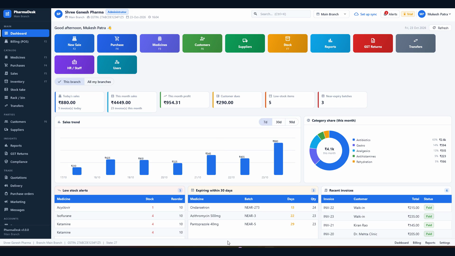The image size is (455, 256).
Task: Click the Low stock alerts trend icon
Action: pyautogui.click(x=59, y=190)
